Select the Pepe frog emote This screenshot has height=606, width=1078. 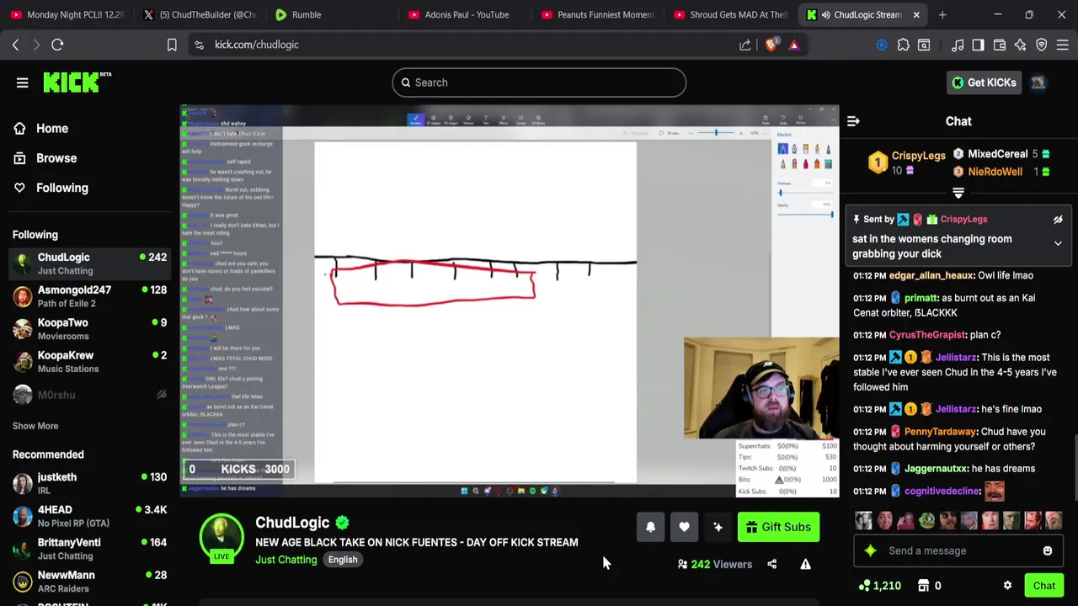(x=926, y=521)
